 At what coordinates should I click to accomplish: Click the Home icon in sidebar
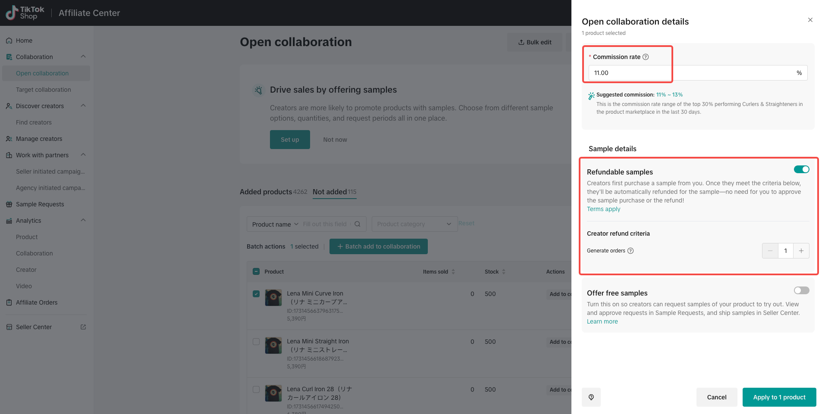pyautogui.click(x=9, y=40)
